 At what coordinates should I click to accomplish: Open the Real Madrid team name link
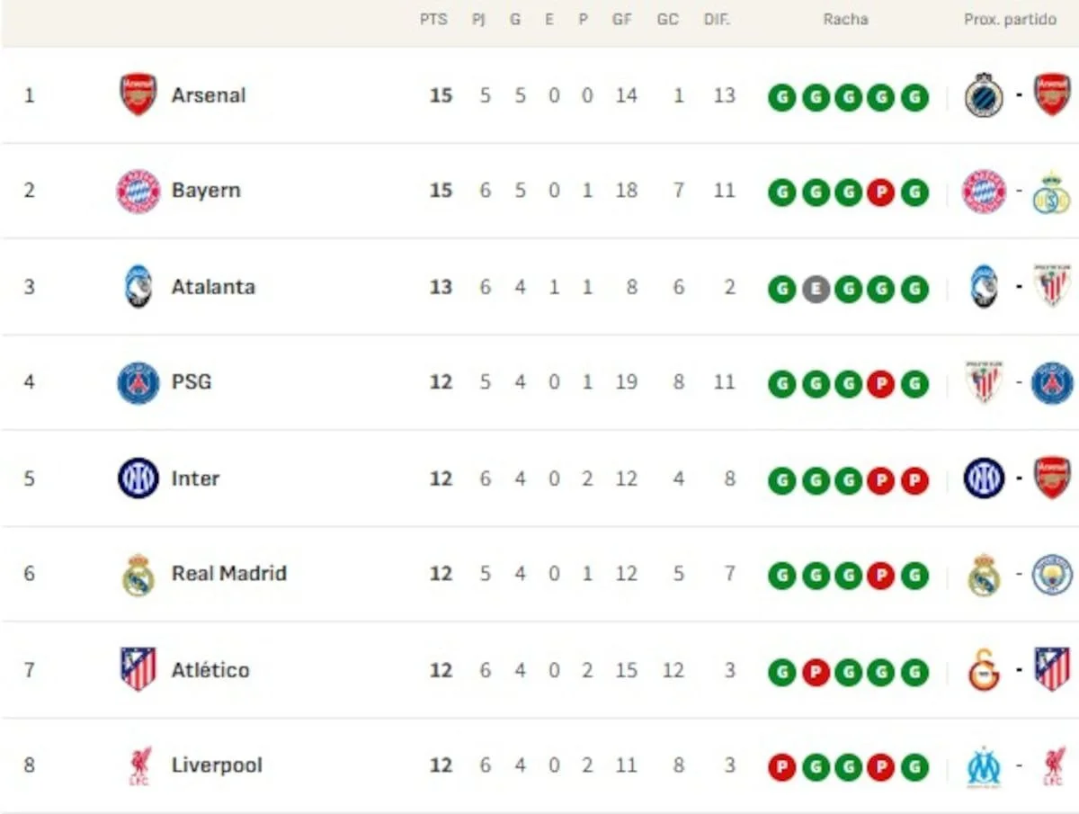228,574
